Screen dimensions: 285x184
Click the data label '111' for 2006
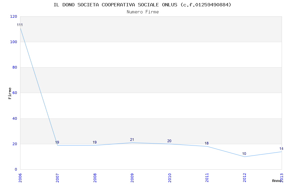click(x=20, y=25)
